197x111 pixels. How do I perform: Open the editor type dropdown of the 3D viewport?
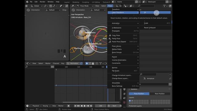point(73,6)
